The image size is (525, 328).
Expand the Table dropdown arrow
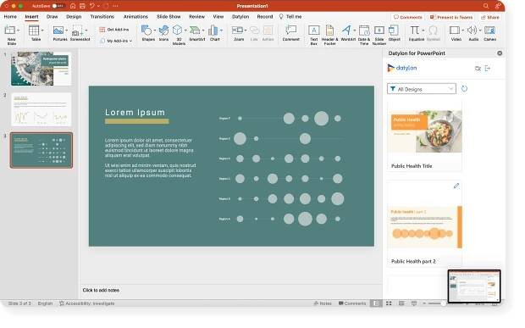pyautogui.click(x=42, y=31)
